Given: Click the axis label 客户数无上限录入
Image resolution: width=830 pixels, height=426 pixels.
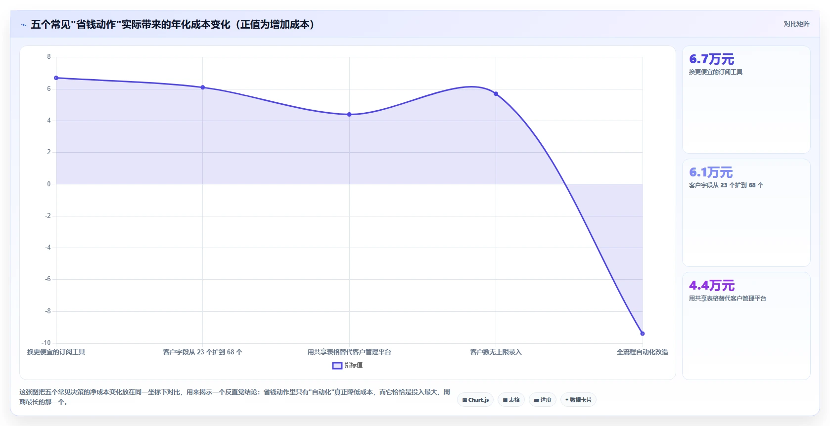Looking at the screenshot, I should point(496,352).
